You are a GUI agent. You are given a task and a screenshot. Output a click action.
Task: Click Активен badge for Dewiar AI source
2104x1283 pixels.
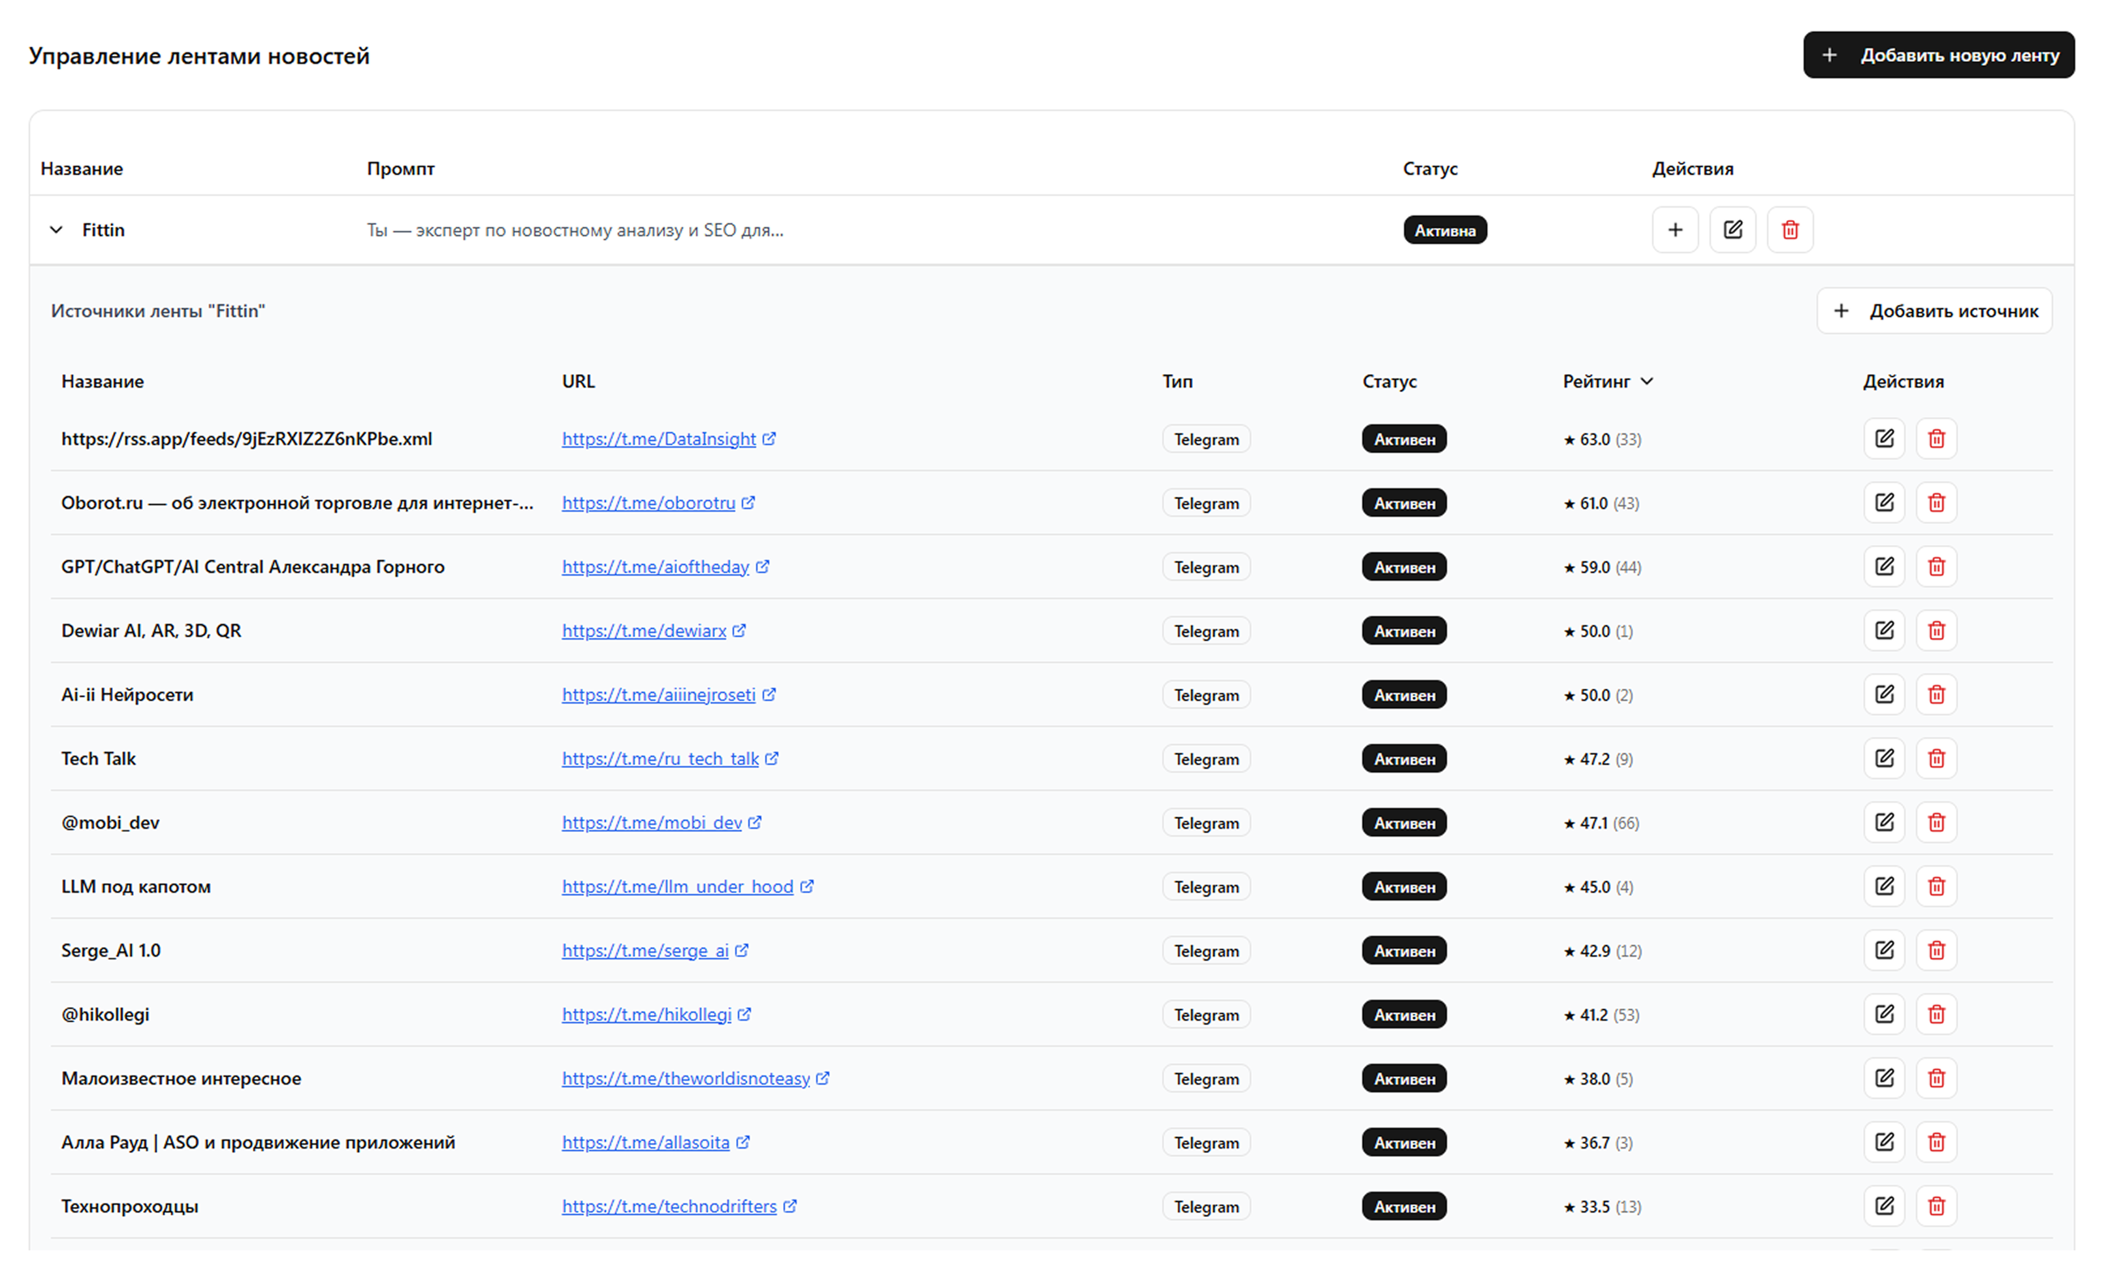pos(1404,631)
